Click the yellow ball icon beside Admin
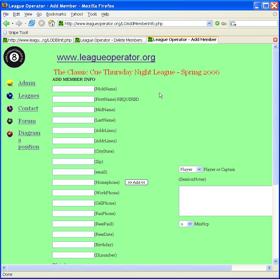Image resolution: width=280 pixels, height=279 pixels. click(10, 83)
